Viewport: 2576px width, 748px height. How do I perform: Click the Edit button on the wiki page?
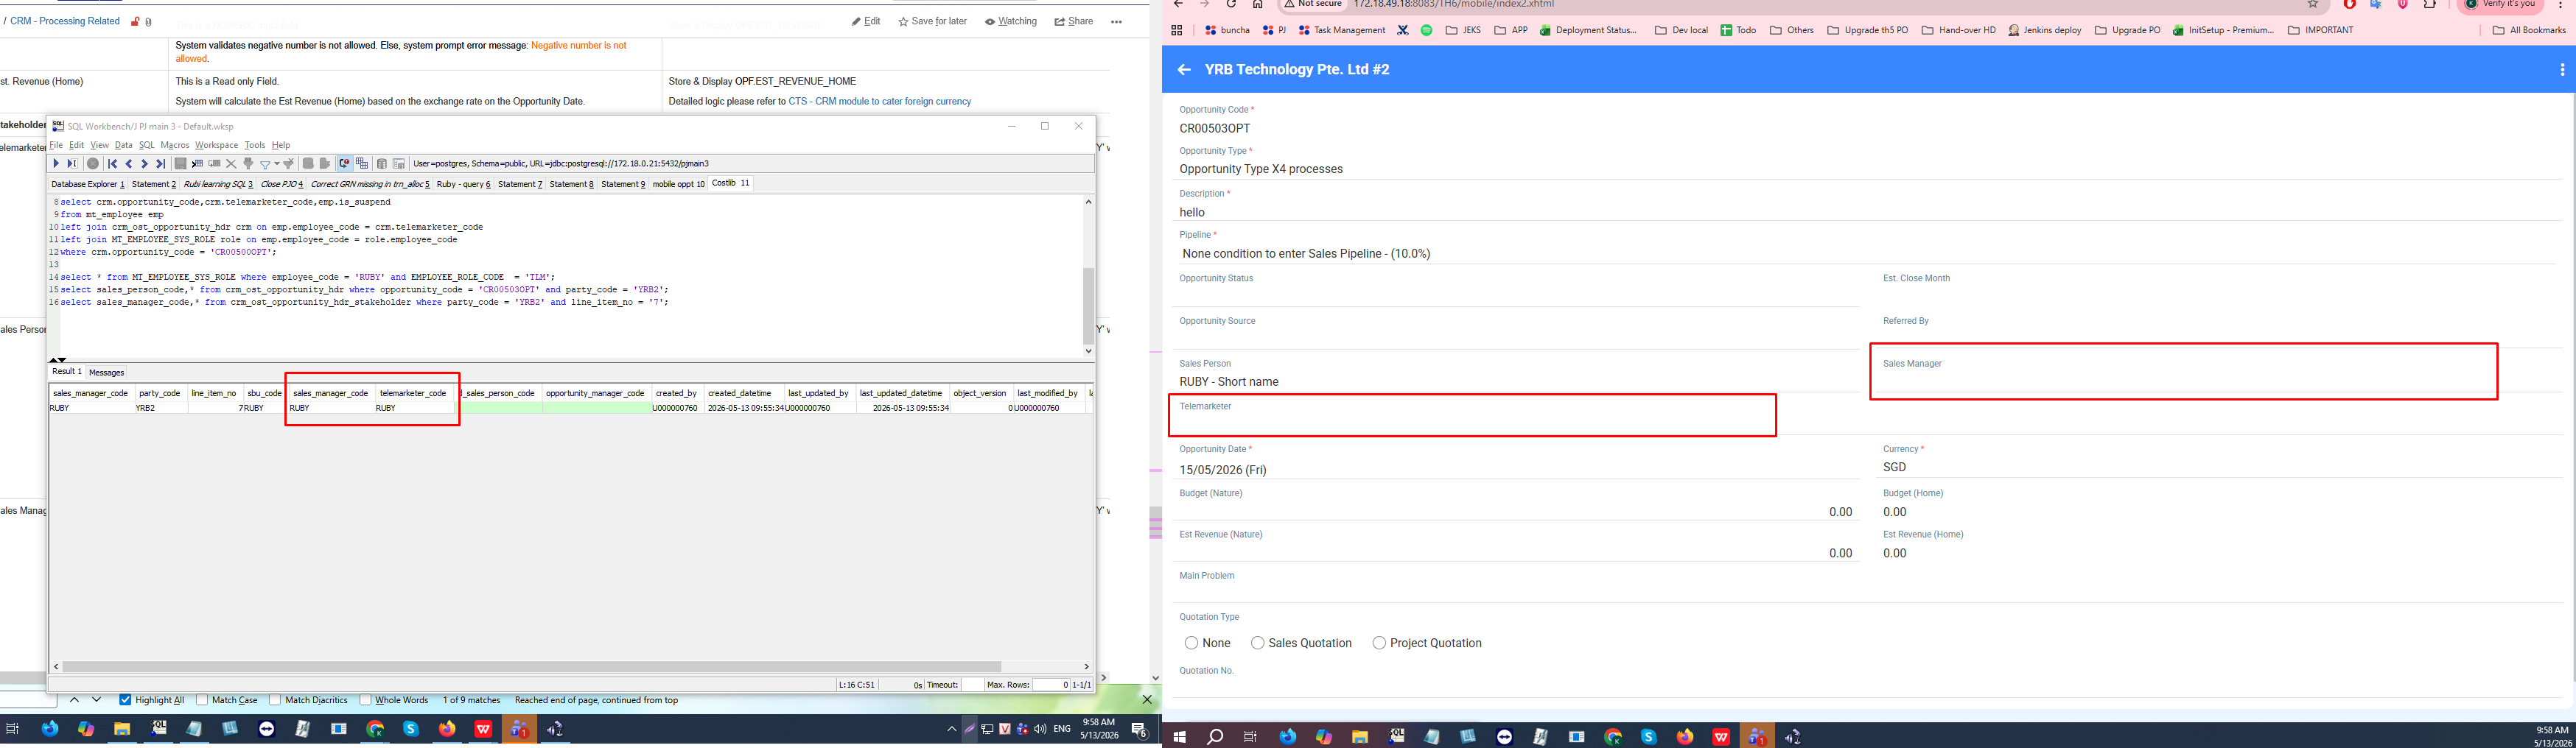866,21
